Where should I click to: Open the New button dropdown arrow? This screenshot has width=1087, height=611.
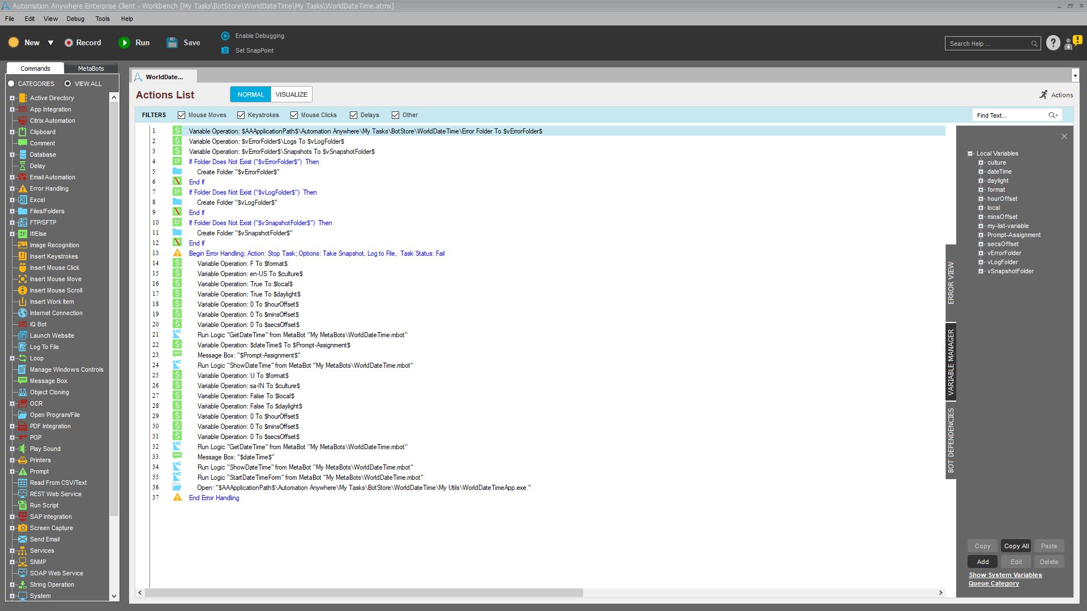click(x=50, y=43)
